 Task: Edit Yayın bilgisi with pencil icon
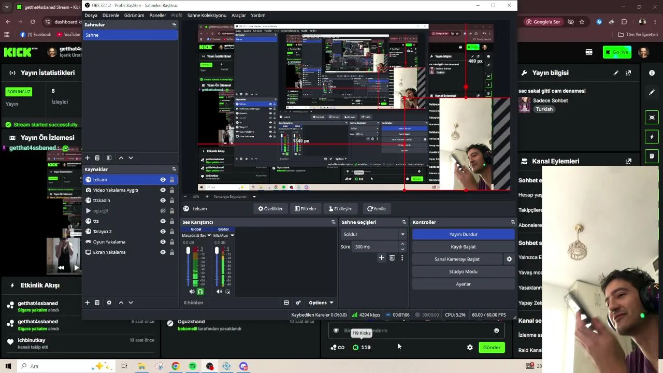coord(616,73)
